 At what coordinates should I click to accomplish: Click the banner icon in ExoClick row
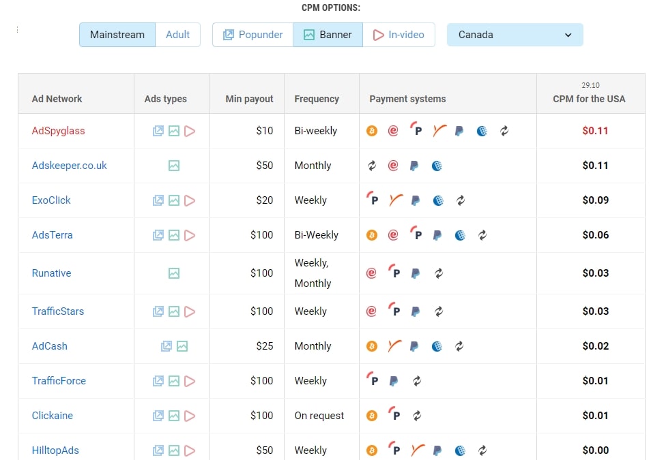coord(174,201)
